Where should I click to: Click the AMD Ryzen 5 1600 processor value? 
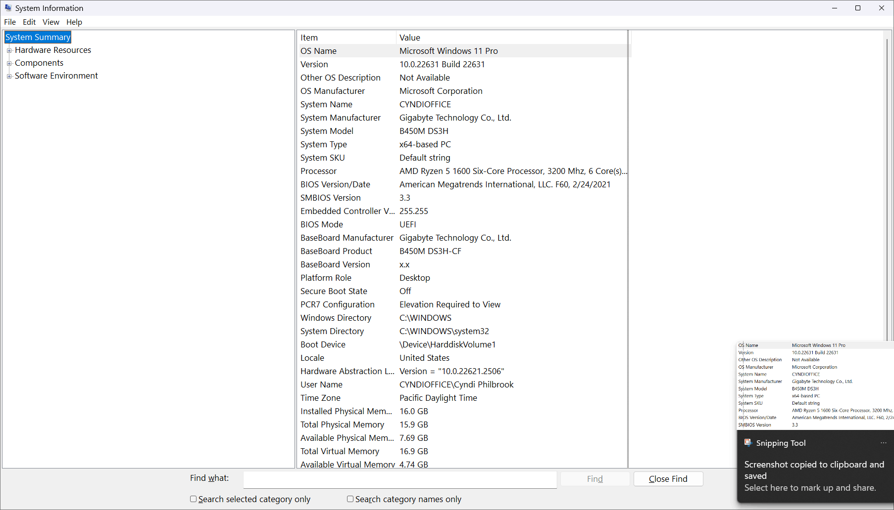point(513,171)
